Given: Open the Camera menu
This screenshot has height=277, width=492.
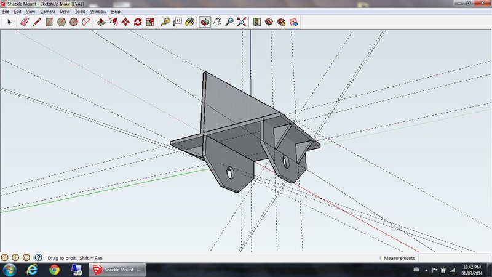Looking at the screenshot, I should 47,12.
